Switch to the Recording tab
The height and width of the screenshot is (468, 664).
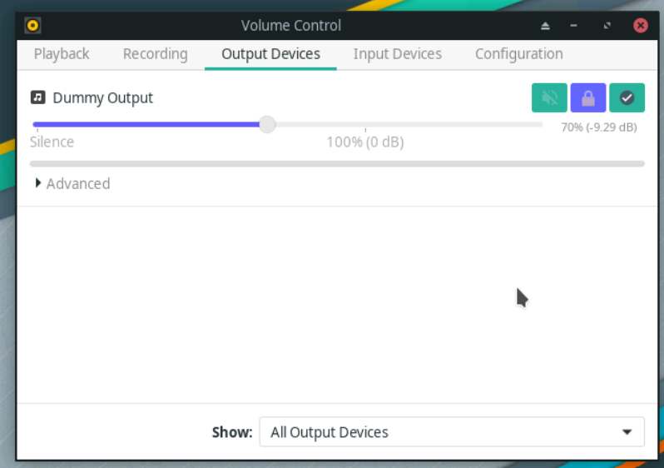click(x=155, y=54)
